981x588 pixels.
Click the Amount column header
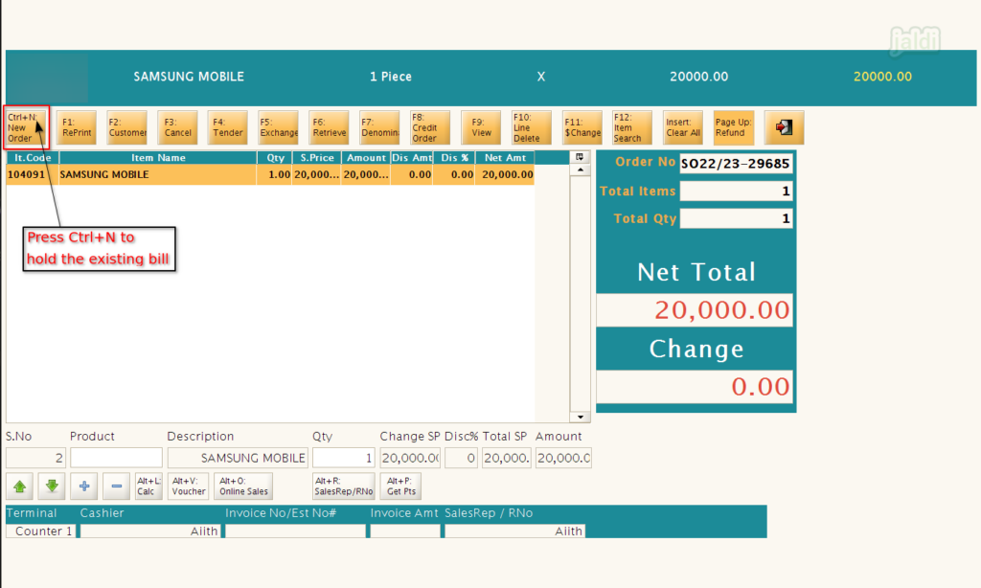[366, 158]
